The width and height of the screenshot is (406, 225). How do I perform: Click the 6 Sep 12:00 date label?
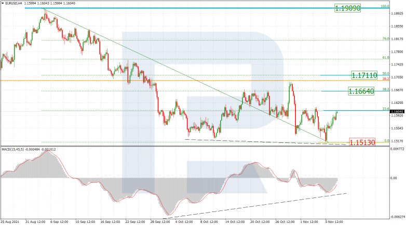pyautogui.click(x=59, y=222)
